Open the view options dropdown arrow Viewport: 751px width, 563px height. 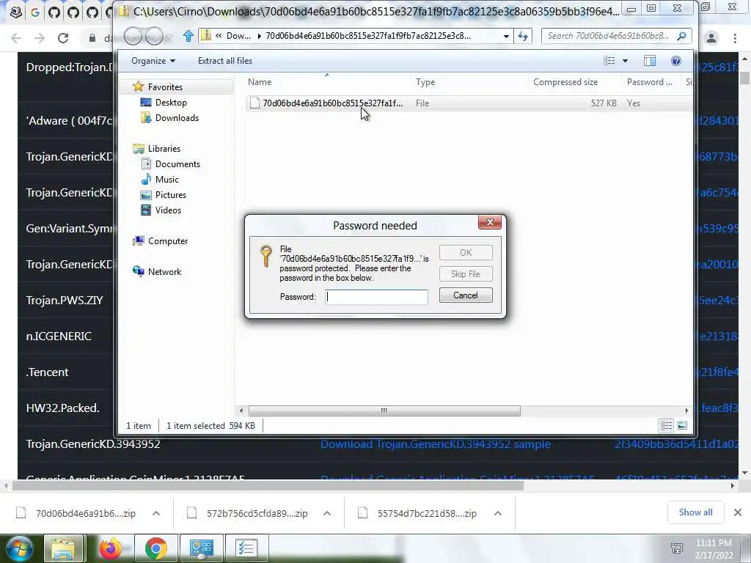coord(625,61)
